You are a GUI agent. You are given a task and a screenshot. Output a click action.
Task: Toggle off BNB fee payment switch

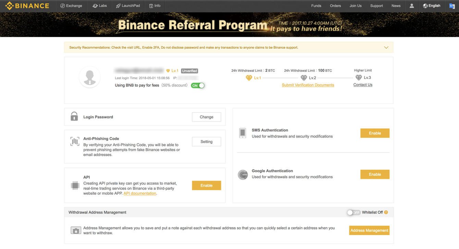coord(198,86)
